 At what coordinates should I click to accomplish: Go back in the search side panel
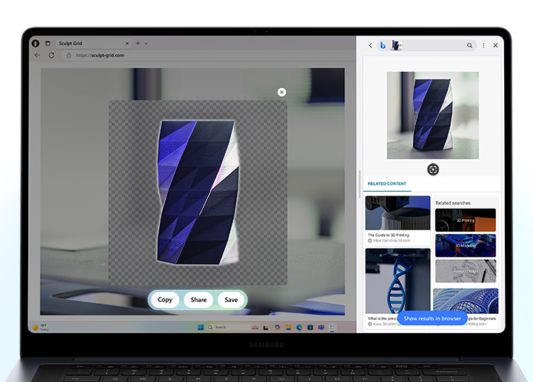[x=370, y=45]
